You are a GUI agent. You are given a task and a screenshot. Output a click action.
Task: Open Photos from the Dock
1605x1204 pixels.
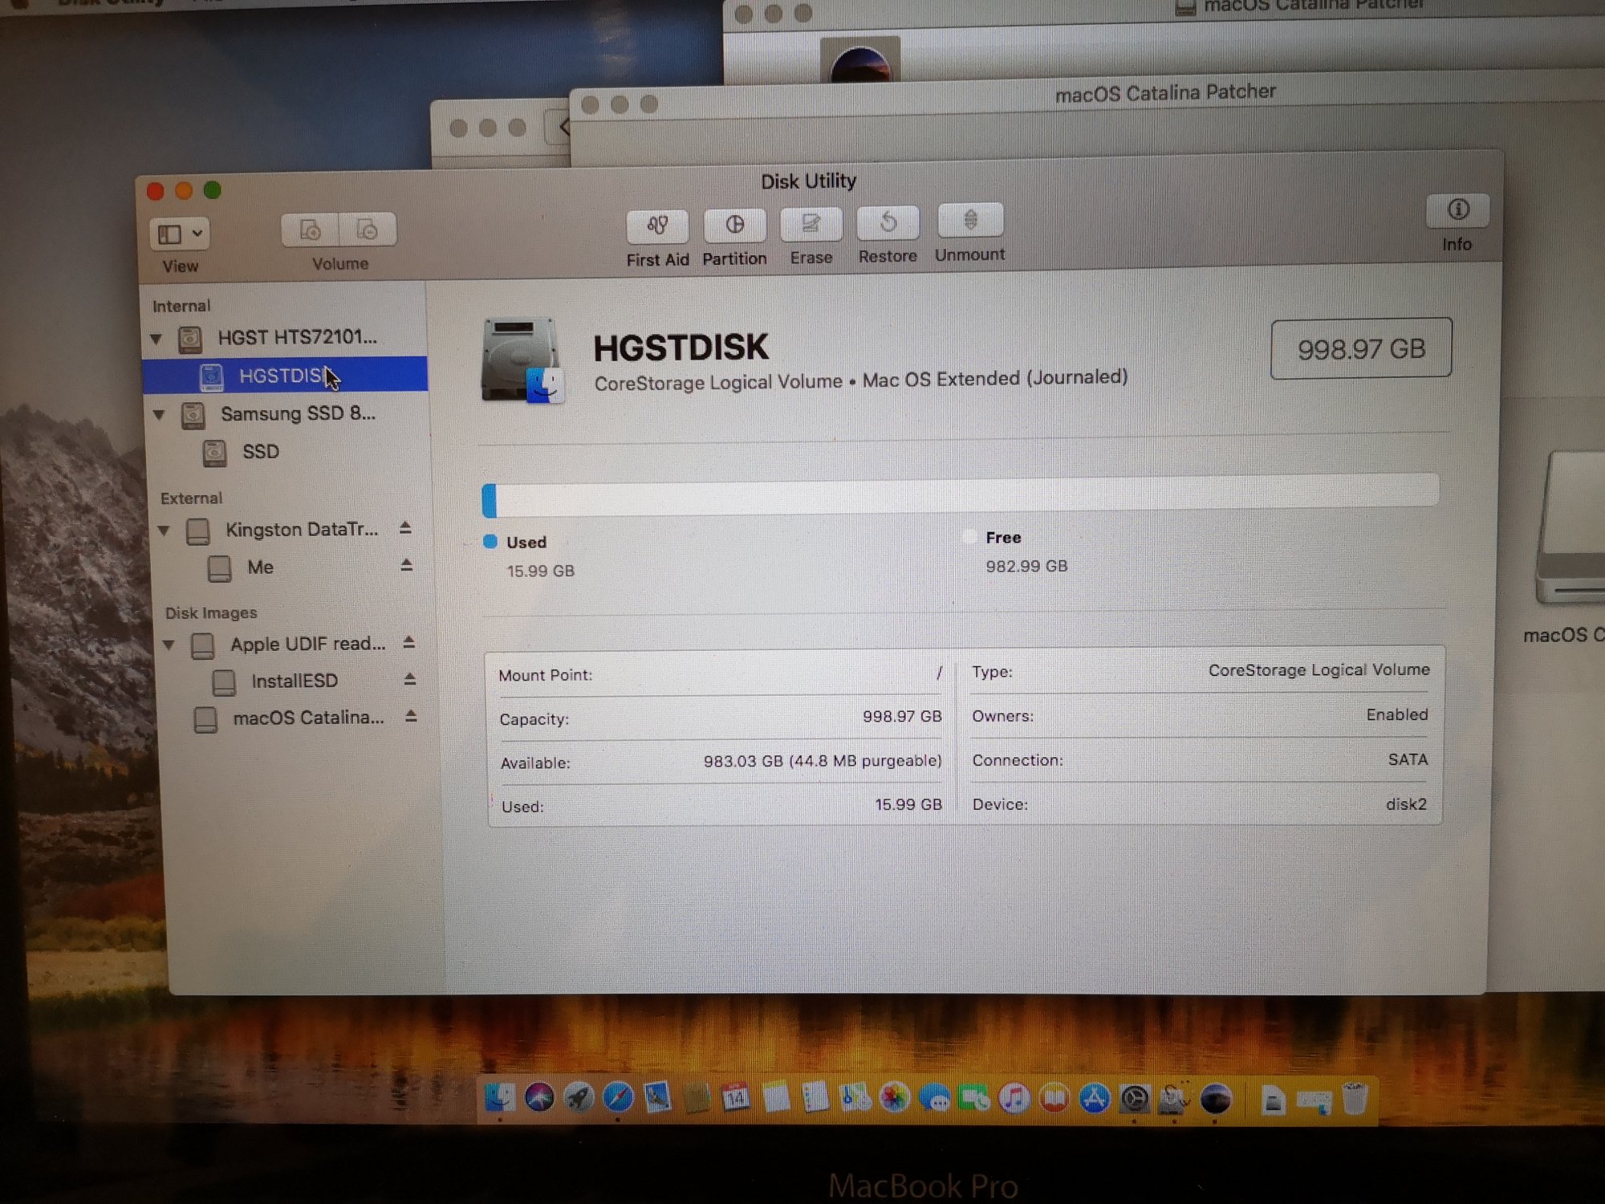(x=895, y=1097)
